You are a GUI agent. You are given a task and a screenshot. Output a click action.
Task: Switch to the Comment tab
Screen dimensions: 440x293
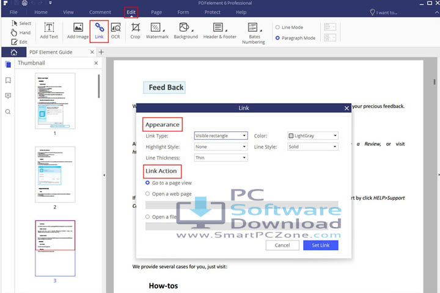(x=100, y=12)
